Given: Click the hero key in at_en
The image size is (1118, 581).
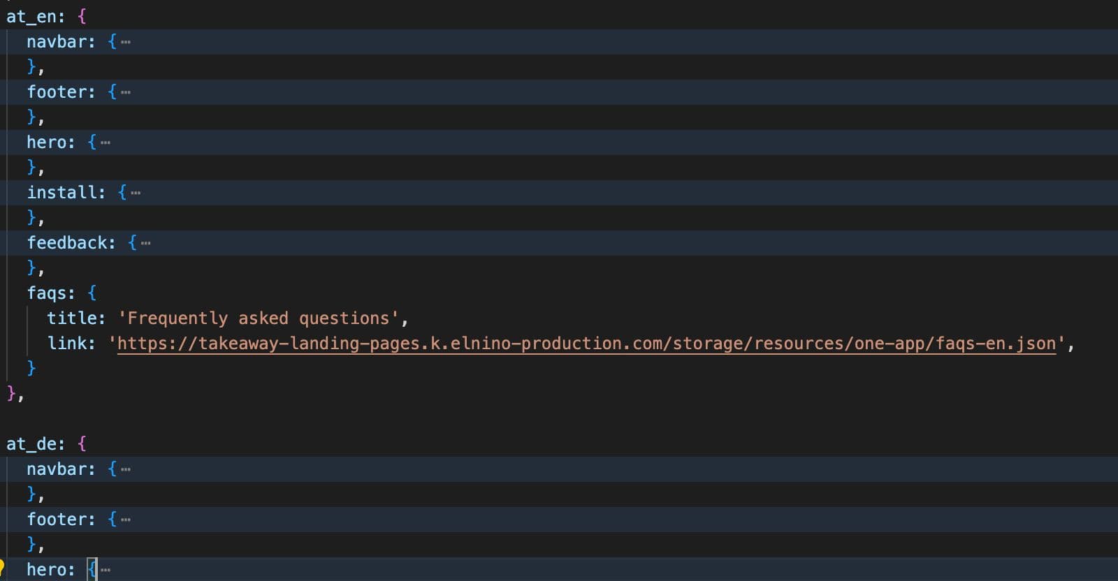Looking at the screenshot, I should point(46,142).
